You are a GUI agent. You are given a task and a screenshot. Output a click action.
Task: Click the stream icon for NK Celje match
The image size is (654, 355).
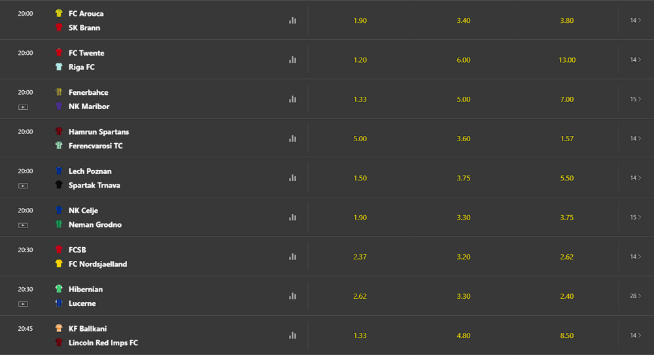23,226
